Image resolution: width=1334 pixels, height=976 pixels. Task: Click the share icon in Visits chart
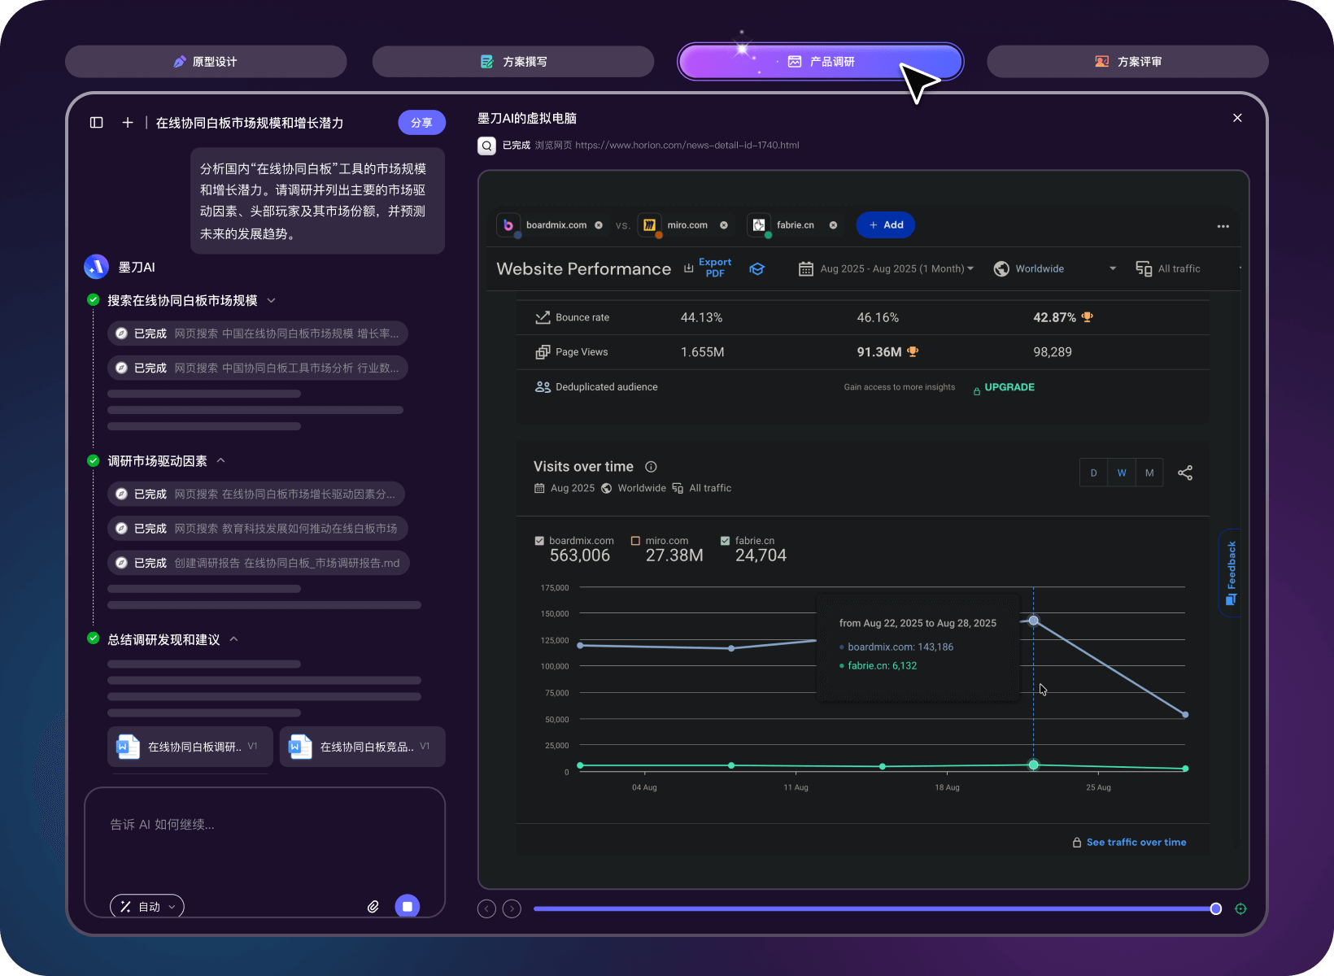[1185, 473]
